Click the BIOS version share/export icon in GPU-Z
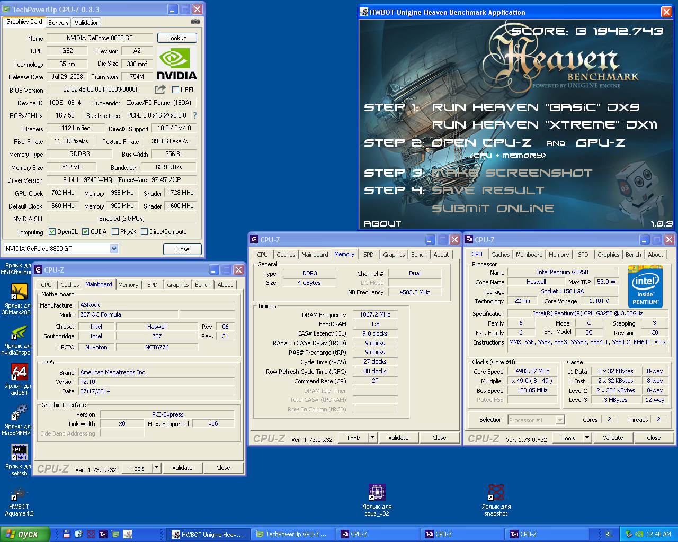This screenshot has height=542, width=678. (x=160, y=89)
